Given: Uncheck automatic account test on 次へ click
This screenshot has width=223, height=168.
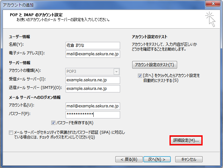Looking at the screenshot, I should click(140, 76).
